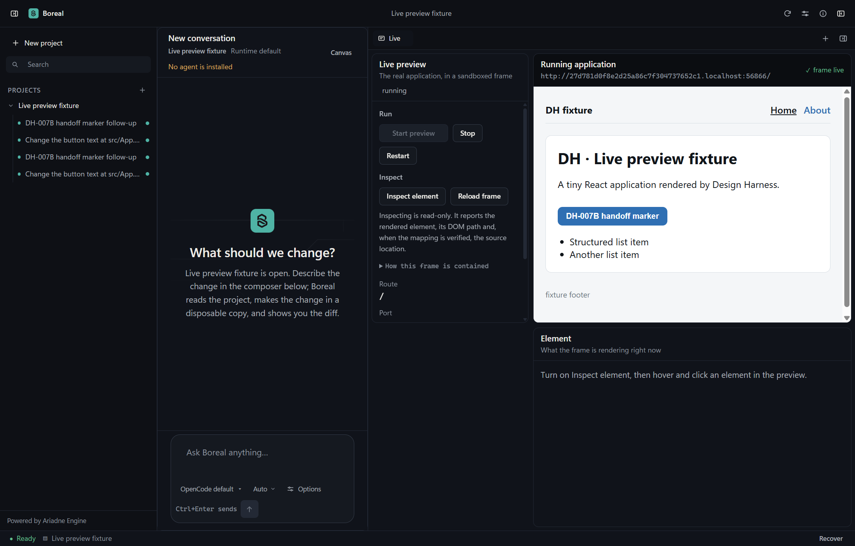Click New project
The height and width of the screenshot is (546, 855).
tap(38, 43)
